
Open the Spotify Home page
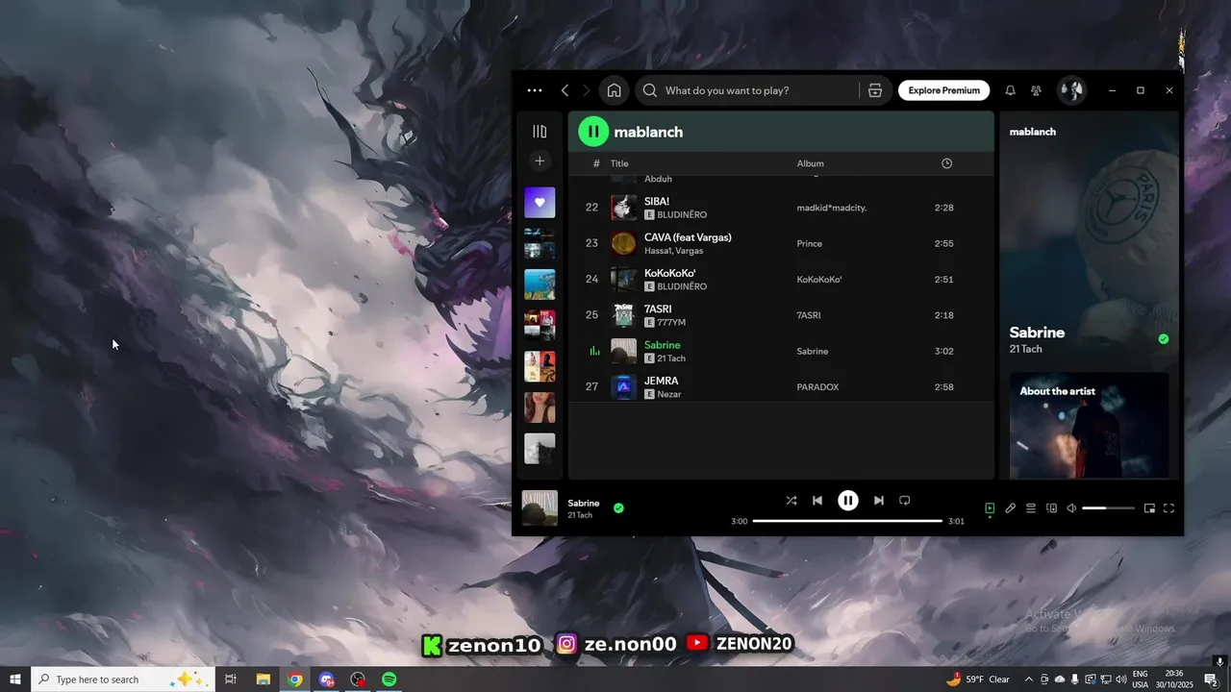pyautogui.click(x=614, y=90)
